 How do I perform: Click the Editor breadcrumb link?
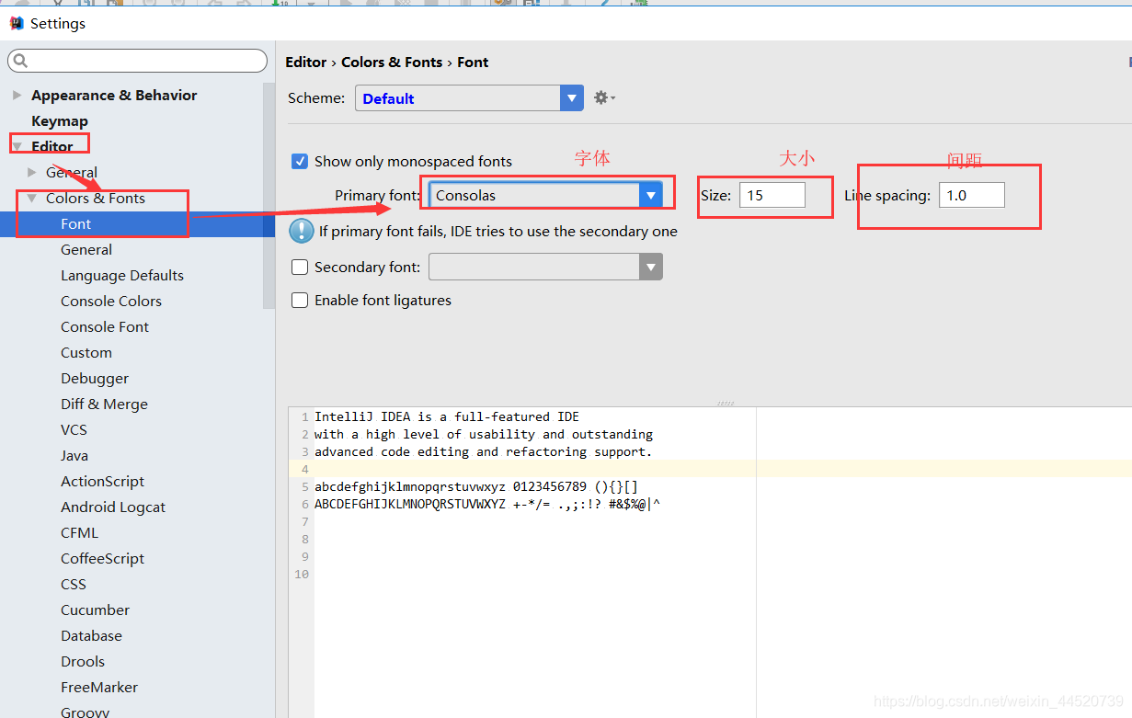(306, 62)
